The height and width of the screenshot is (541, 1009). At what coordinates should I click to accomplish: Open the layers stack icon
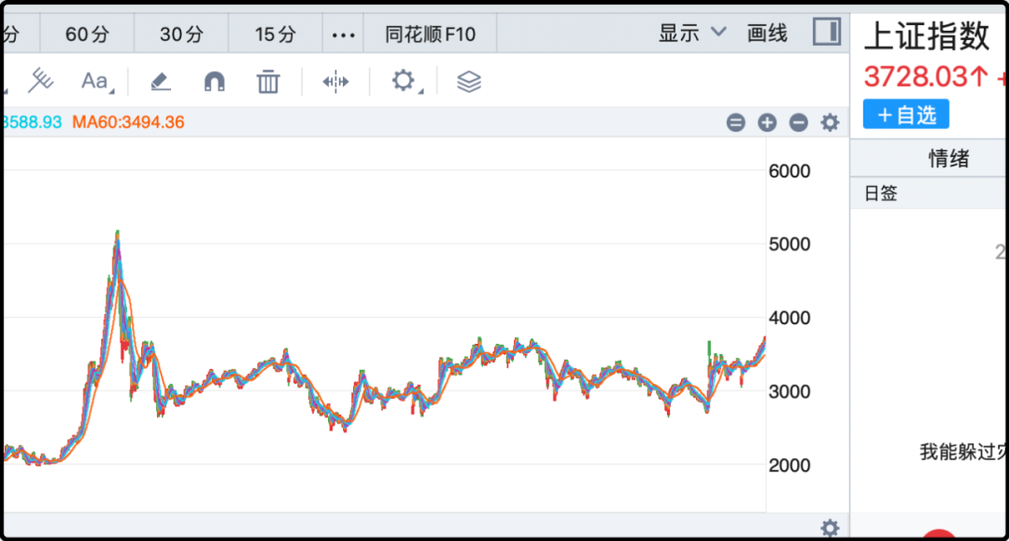(469, 81)
